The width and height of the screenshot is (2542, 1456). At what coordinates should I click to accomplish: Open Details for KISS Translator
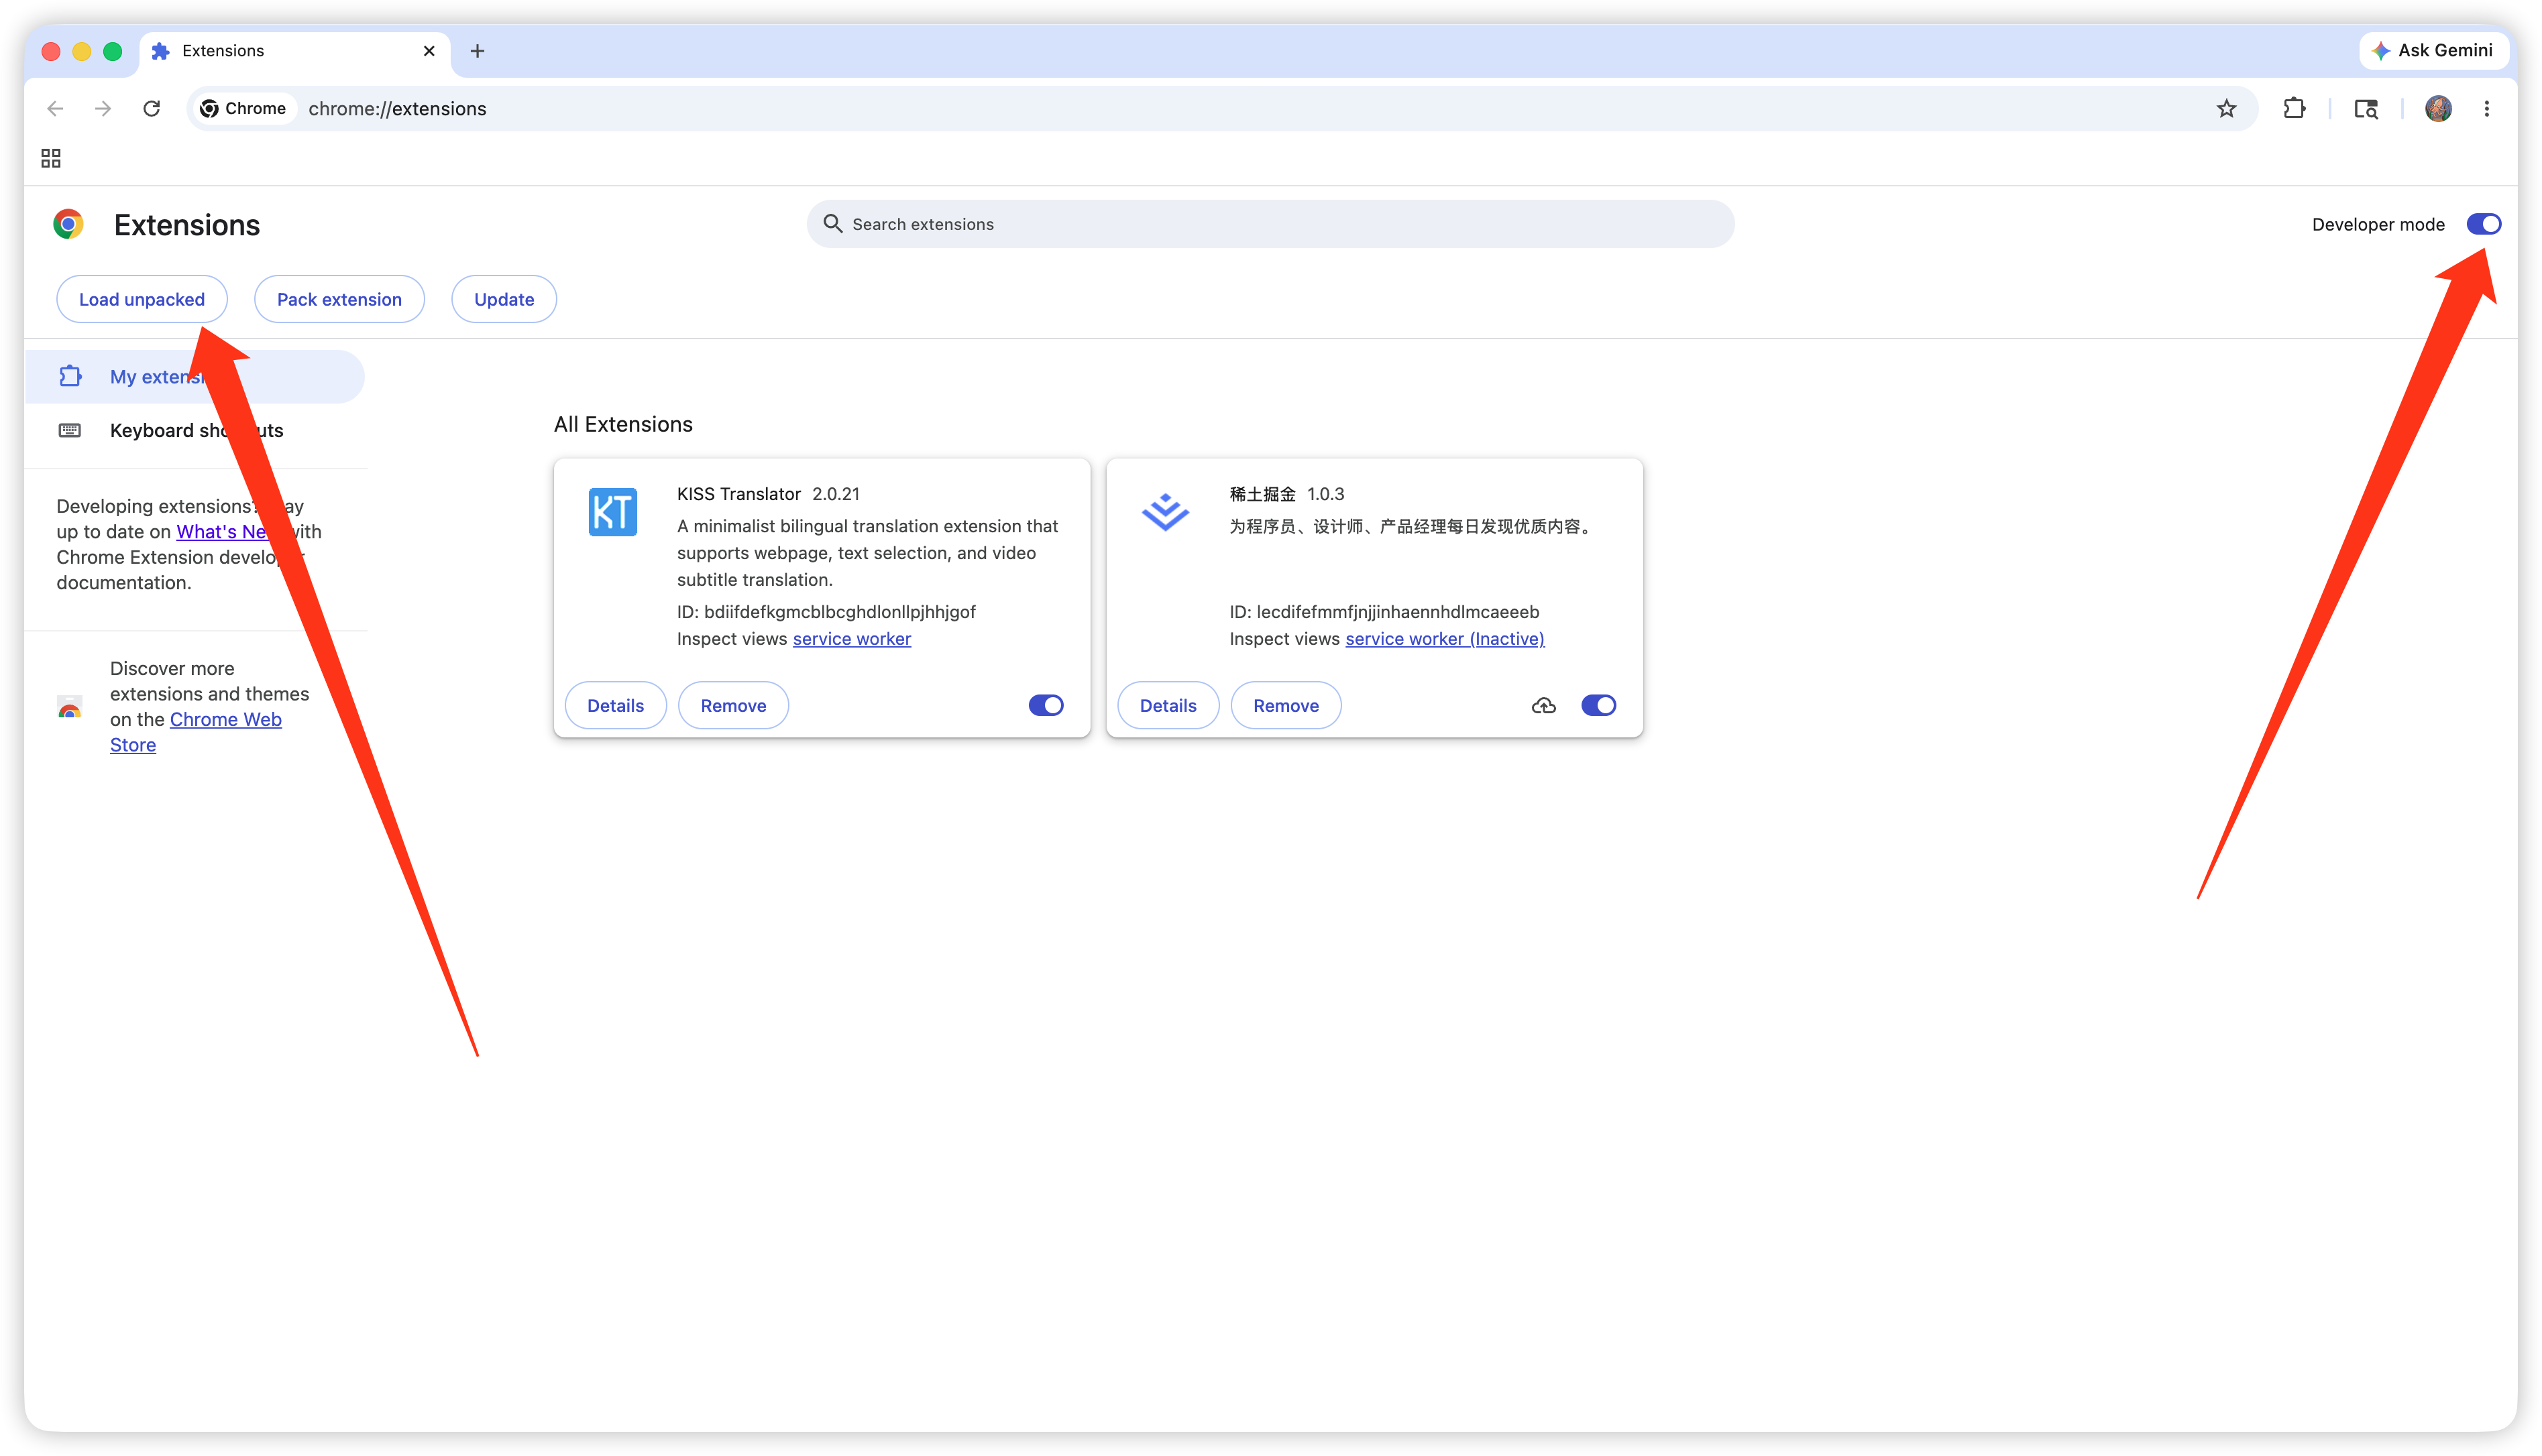pyautogui.click(x=615, y=706)
